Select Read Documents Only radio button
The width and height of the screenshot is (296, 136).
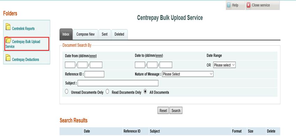[x=107, y=92]
